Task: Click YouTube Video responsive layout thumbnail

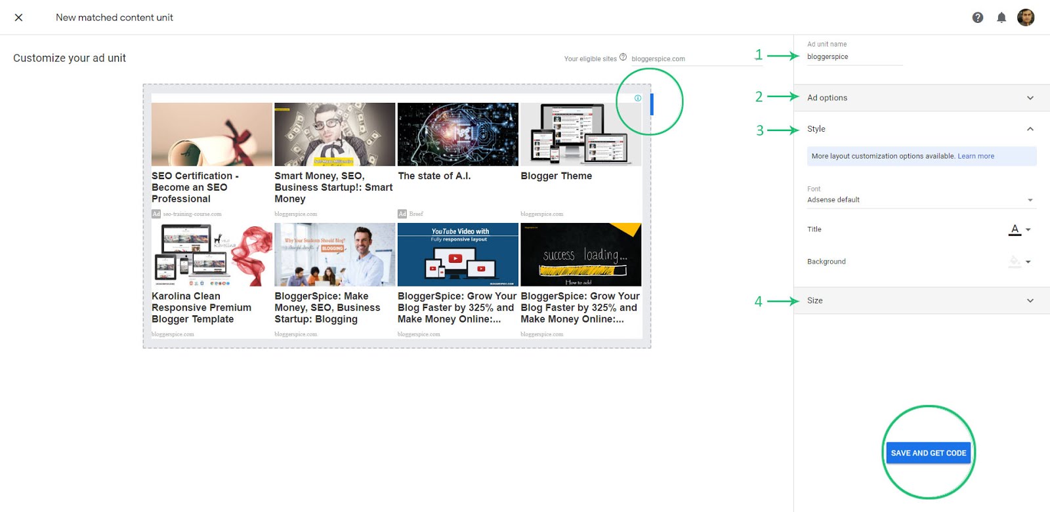Action: [x=458, y=254]
